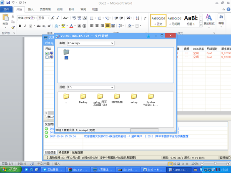
Task: Click the Sort A-Z icon
Action: [x=138, y=18]
